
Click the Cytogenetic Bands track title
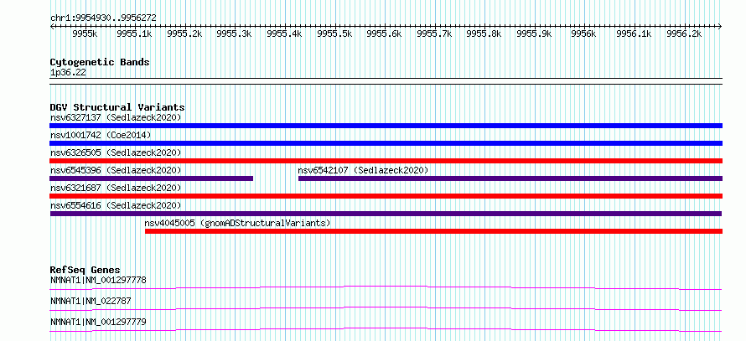click(x=100, y=62)
